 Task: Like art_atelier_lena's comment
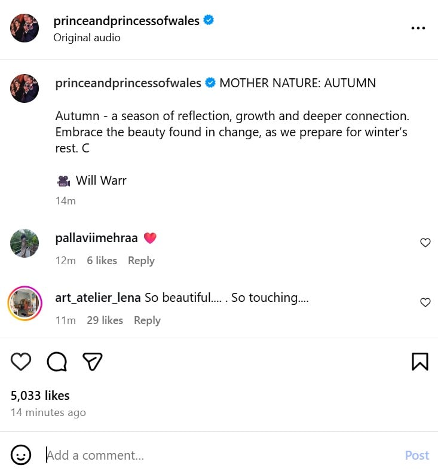(x=425, y=302)
